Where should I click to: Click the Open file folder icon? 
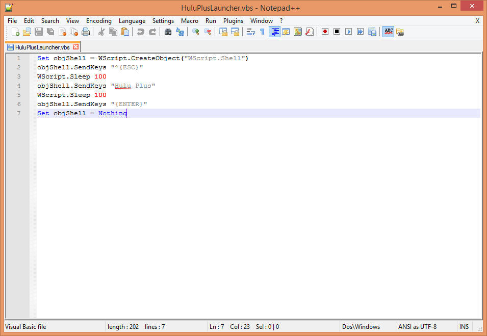tap(27, 32)
